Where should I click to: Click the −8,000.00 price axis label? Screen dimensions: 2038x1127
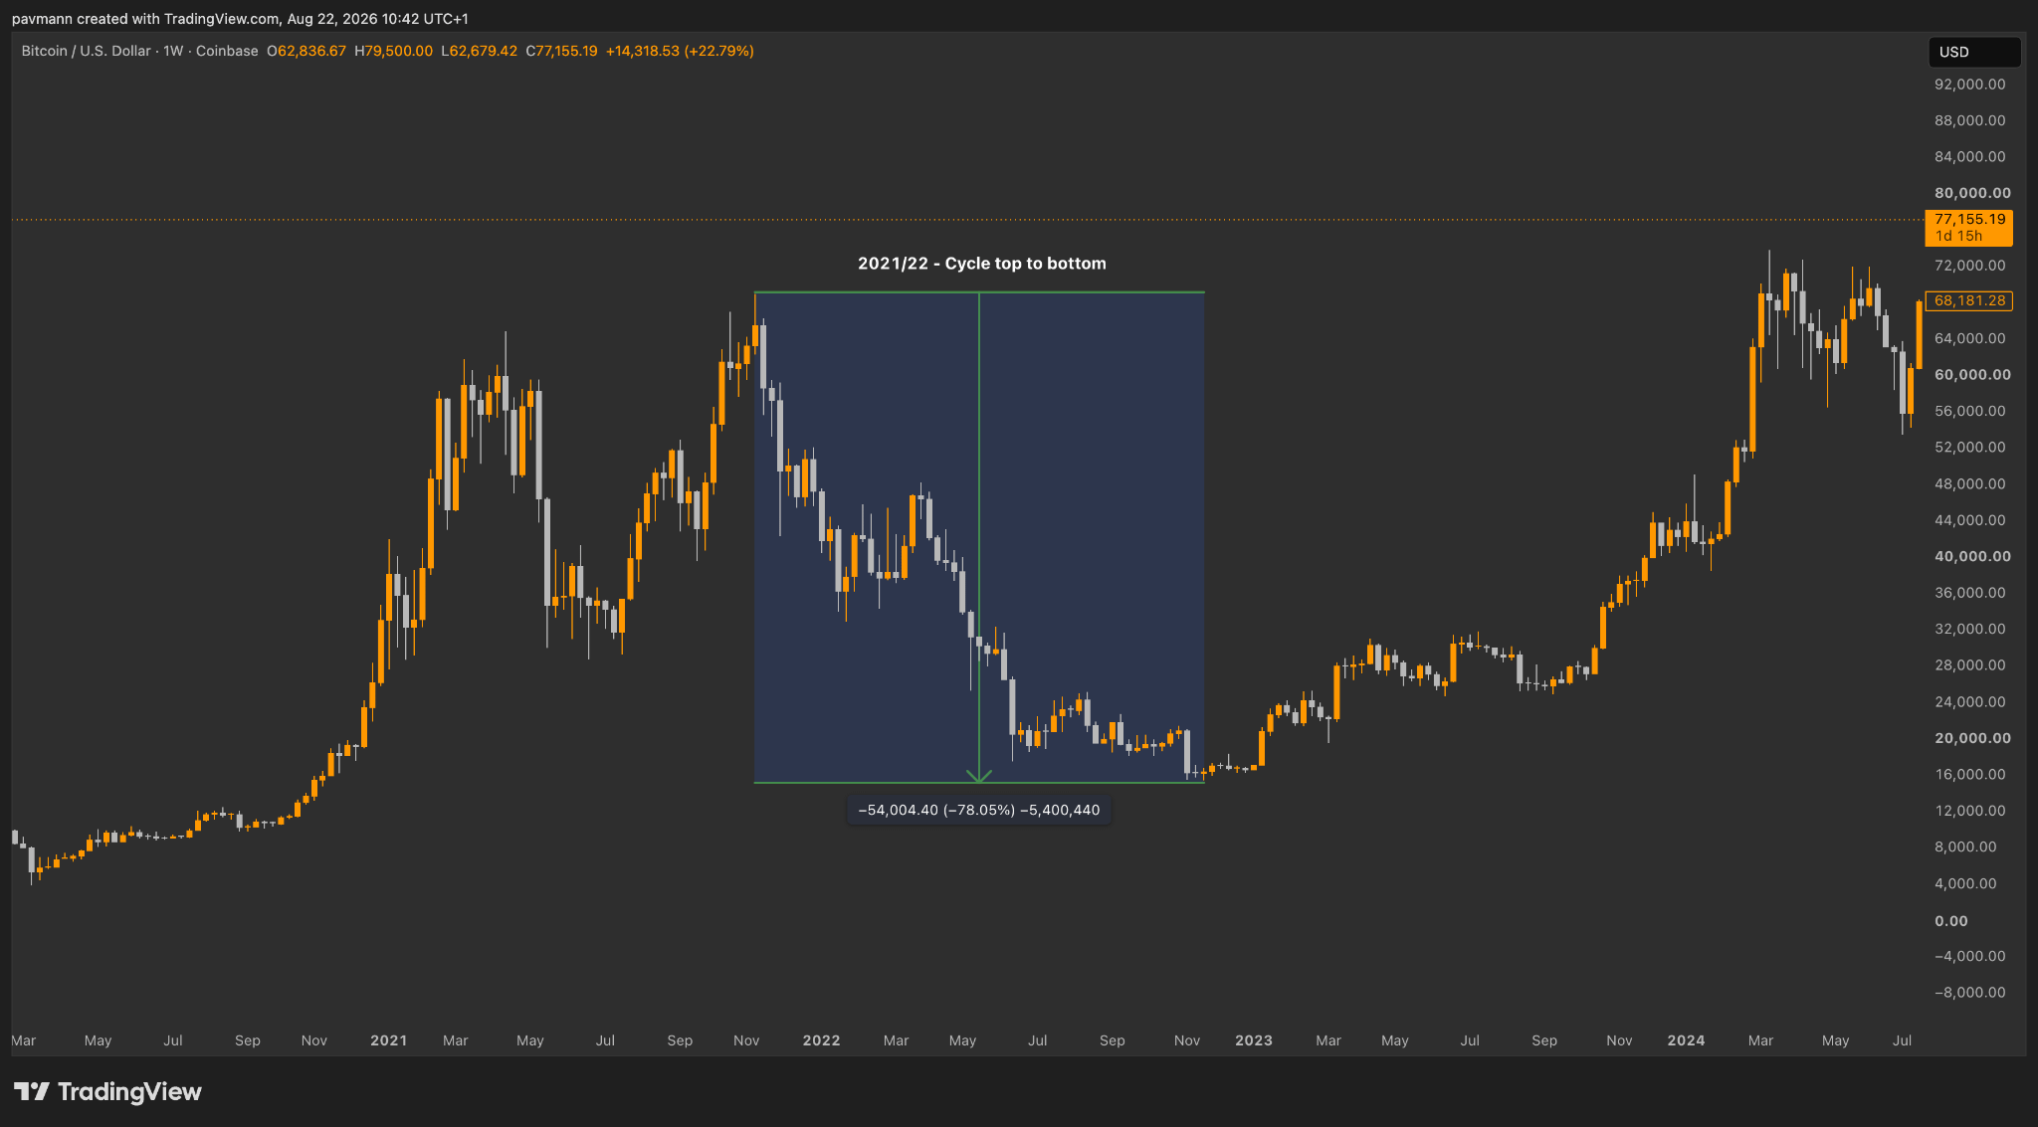[x=1970, y=993]
